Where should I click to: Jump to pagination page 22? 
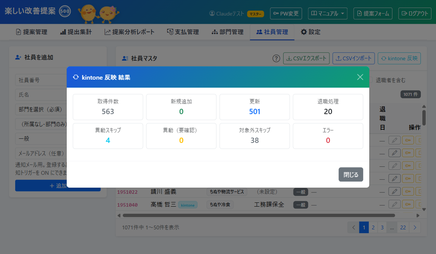click(403, 227)
